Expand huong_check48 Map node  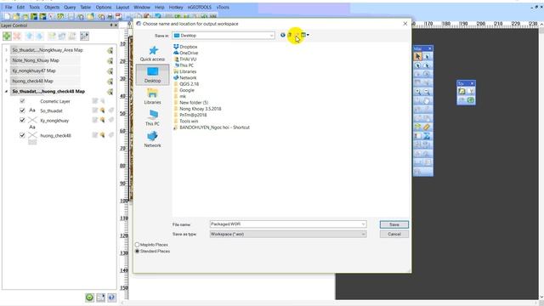click(6, 81)
